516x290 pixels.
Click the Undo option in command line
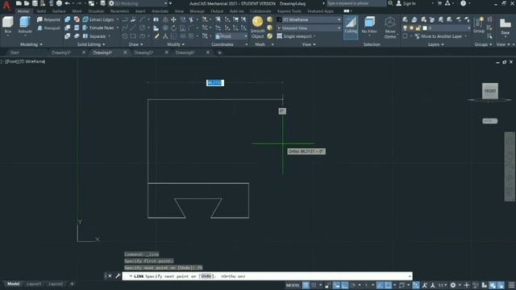(206, 276)
